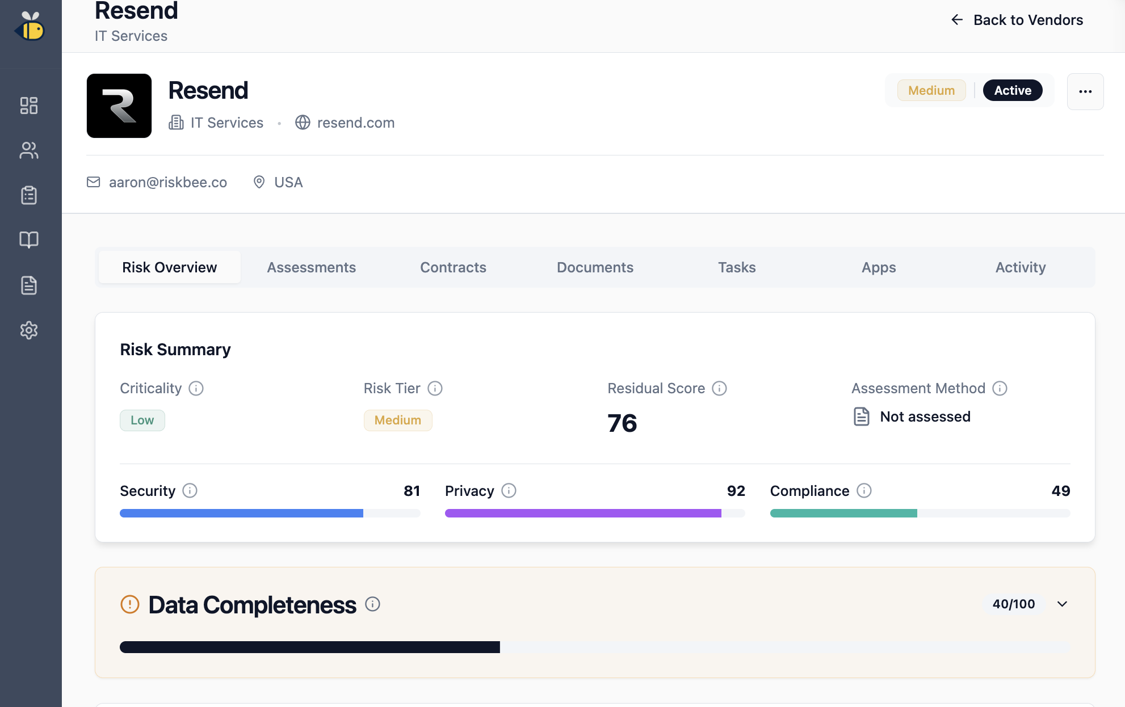Screen dimensions: 1125x707
Task: Click the Data Completeness info icon
Action: [x=372, y=604]
